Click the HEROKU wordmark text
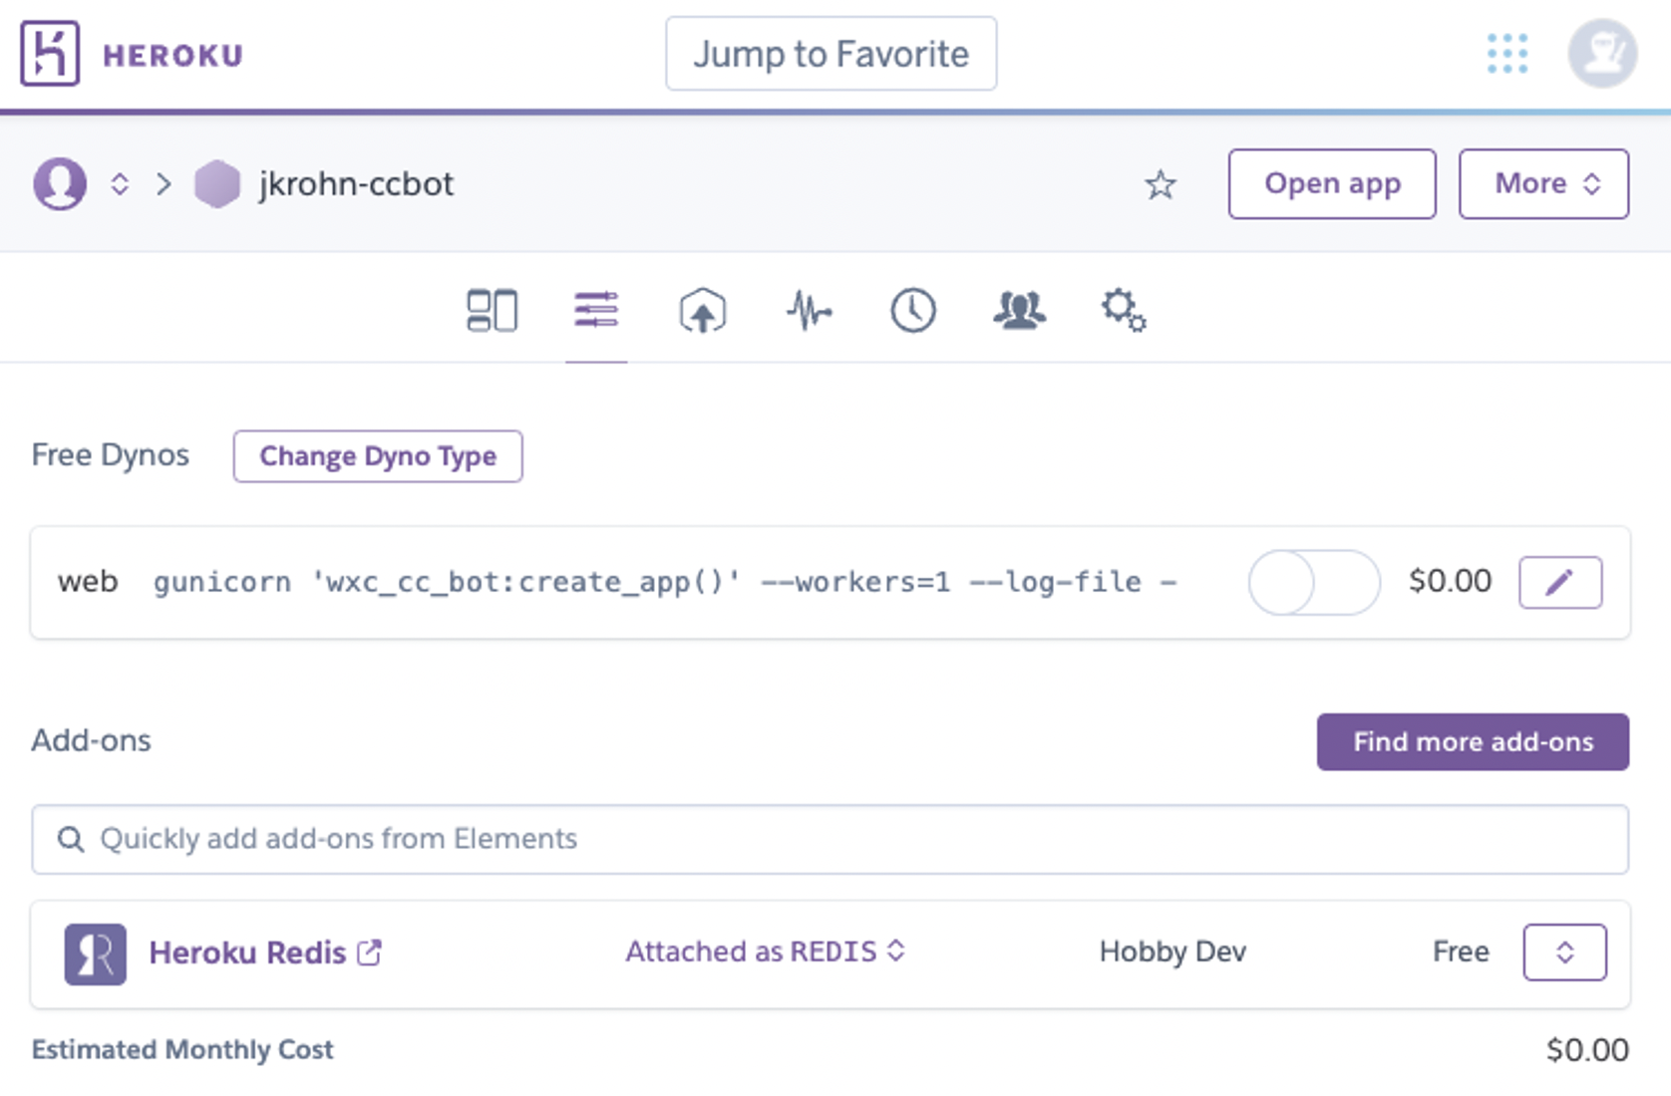The width and height of the screenshot is (1671, 1096). coord(173,55)
